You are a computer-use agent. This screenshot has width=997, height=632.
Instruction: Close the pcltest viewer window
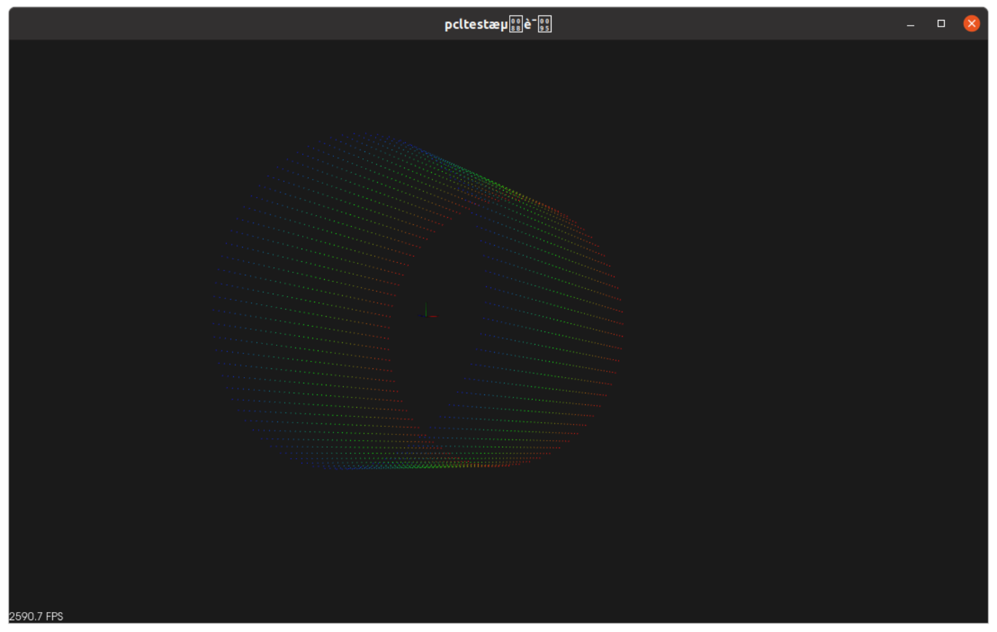(x=971, y=24)
